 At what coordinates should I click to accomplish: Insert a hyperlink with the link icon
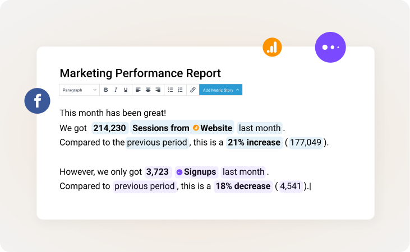[x=193, y=90]
